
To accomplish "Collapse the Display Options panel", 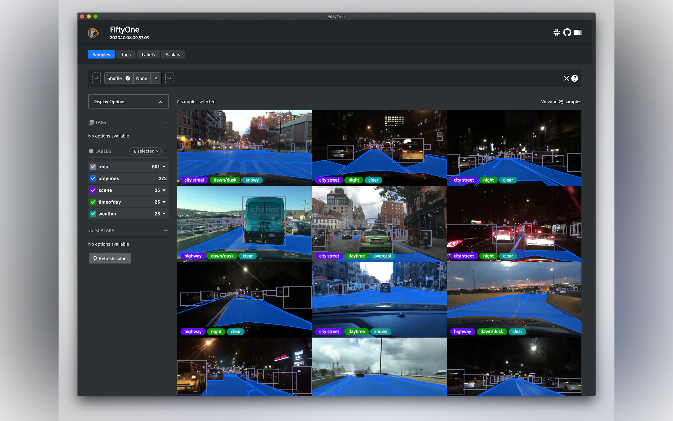I will pyautogui.click(x=161, y=102).
